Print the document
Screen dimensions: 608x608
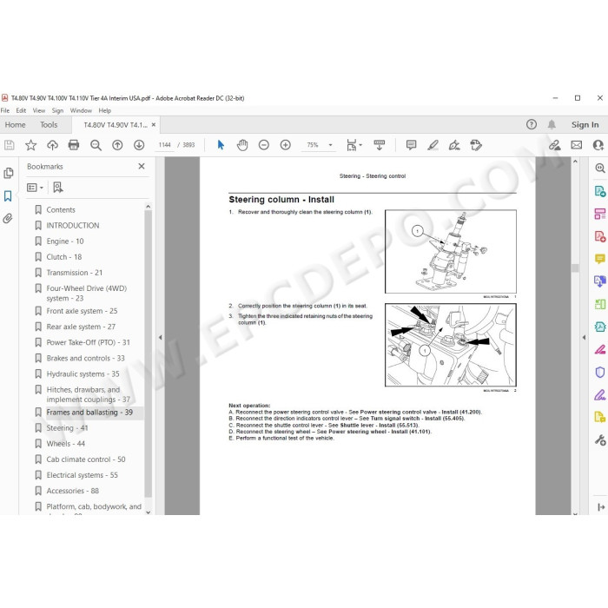pyautogui.click(x=74, y=145)
